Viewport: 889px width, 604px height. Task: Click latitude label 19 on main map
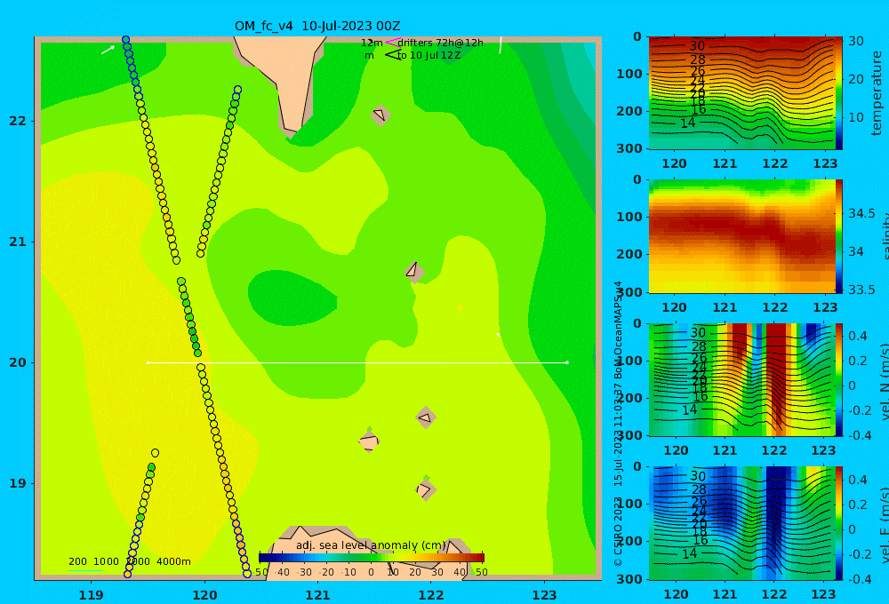(18, 483)
